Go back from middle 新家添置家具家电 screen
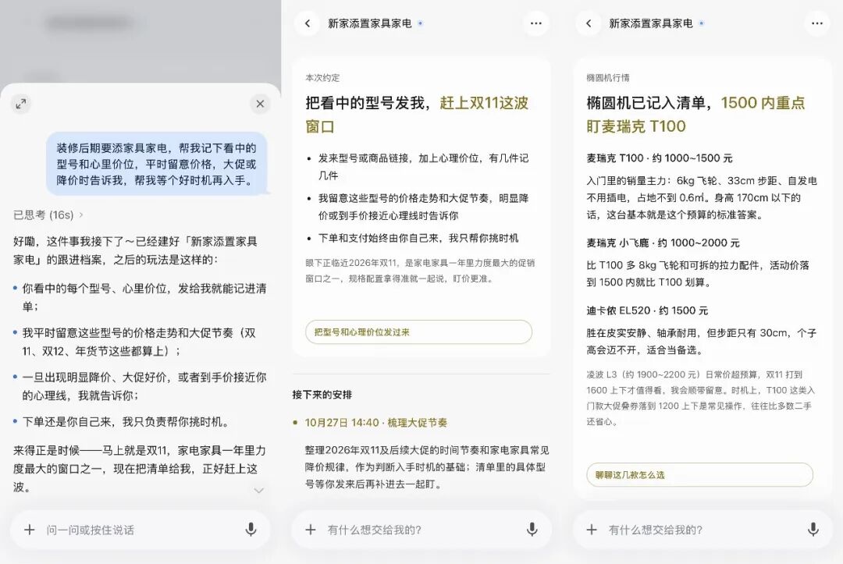Viewport: 843px width, 564px height. [308, 23]
